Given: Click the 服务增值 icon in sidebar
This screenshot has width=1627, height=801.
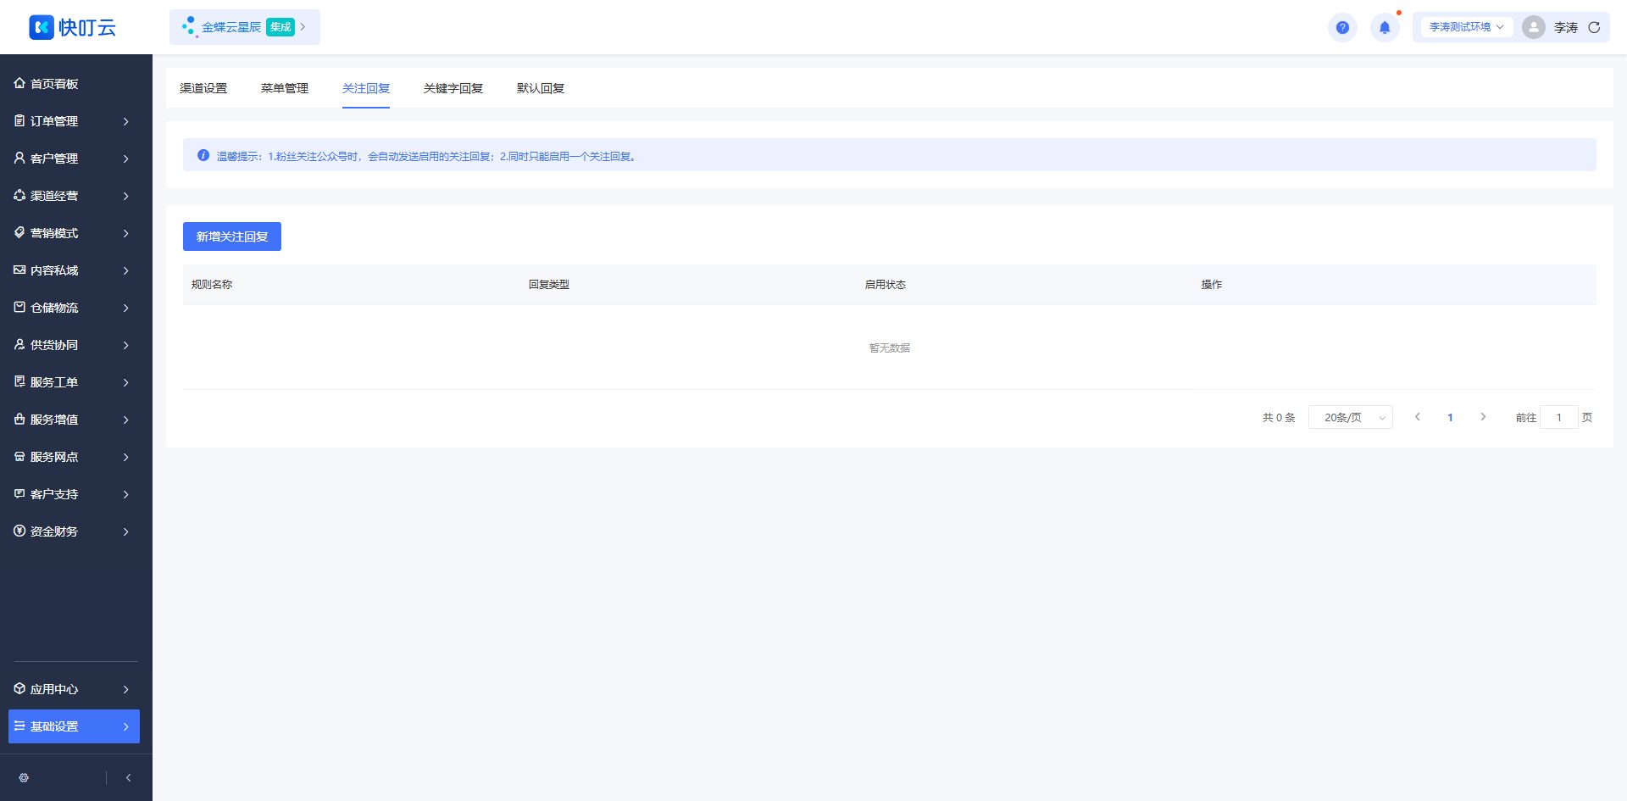Looking at the screenshot, I should click(19, 419).
